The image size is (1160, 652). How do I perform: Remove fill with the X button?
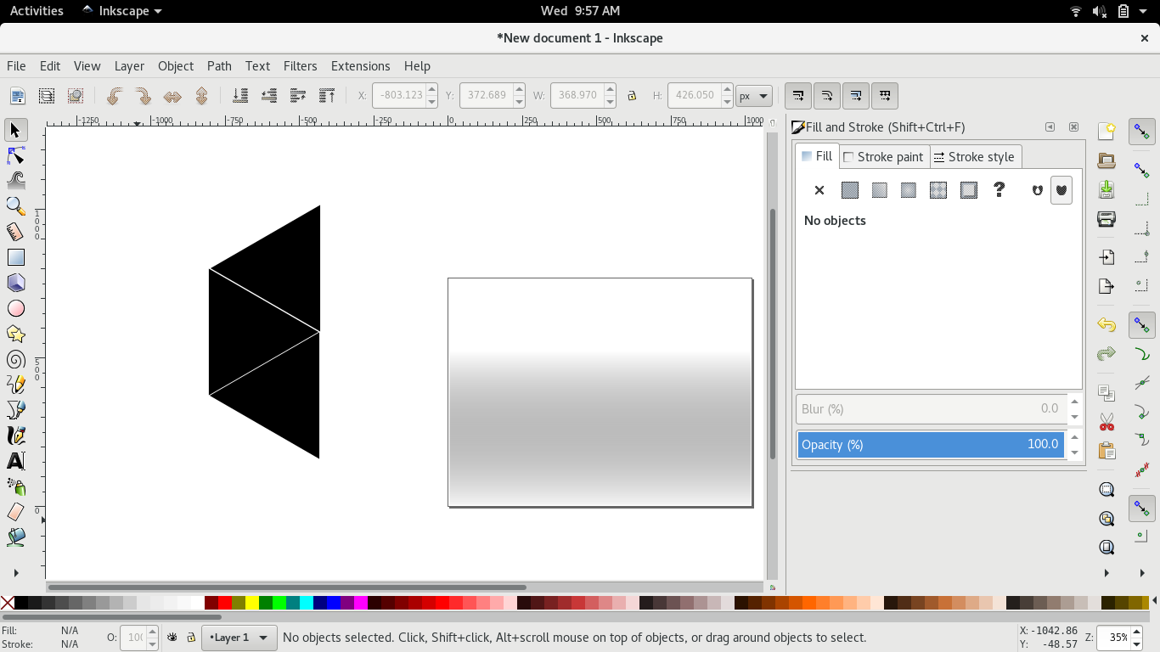pyautogui.click(x=819, y=190)
